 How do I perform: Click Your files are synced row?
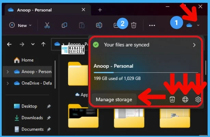(x=146, y=45)
